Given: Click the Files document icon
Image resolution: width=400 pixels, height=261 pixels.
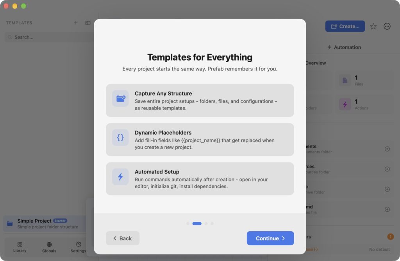Looking at the screenshot, I should tap(345, 81).
